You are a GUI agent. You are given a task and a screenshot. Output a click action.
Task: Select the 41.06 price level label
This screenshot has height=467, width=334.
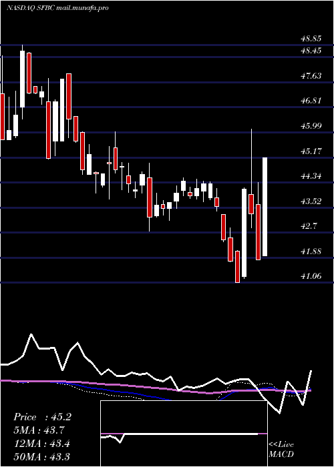click(311, 276)
